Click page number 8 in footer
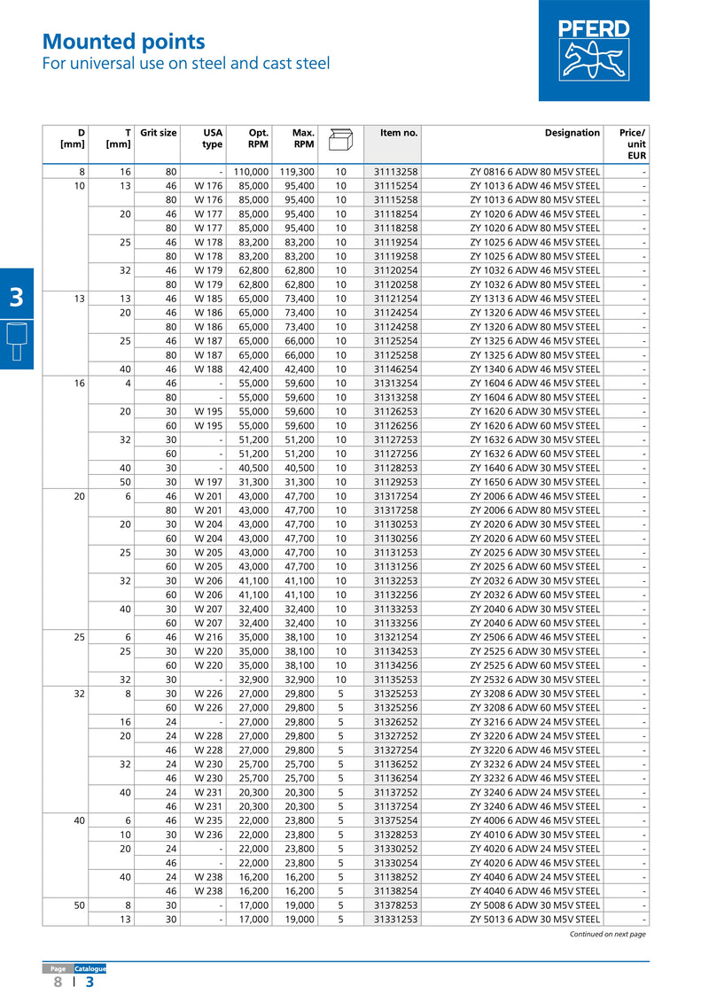Image resolution: width=709 pixels, height=1002 pixels. 58,982
